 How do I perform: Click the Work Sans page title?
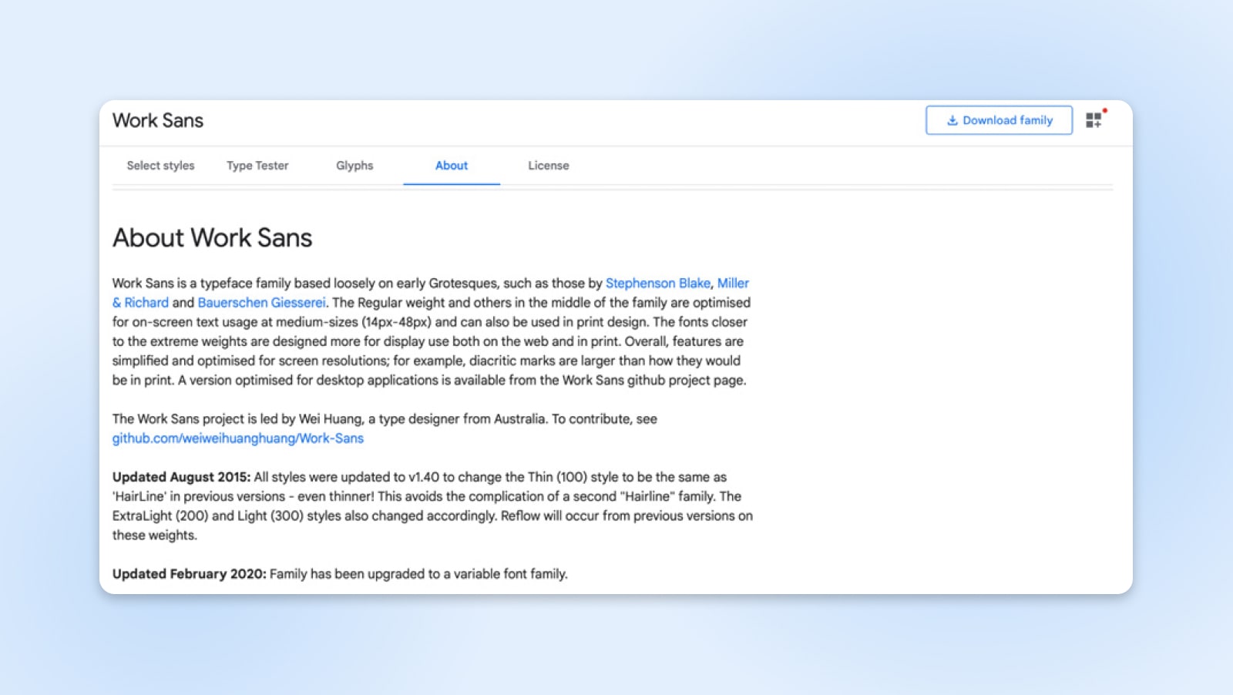click(158, 121)
